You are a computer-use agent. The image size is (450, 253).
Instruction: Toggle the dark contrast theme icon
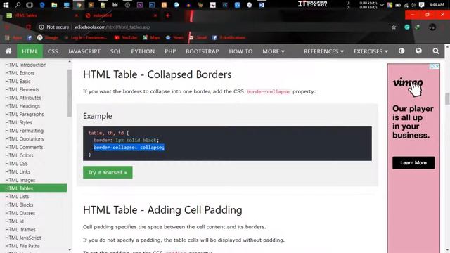click(x=401, y=51)
